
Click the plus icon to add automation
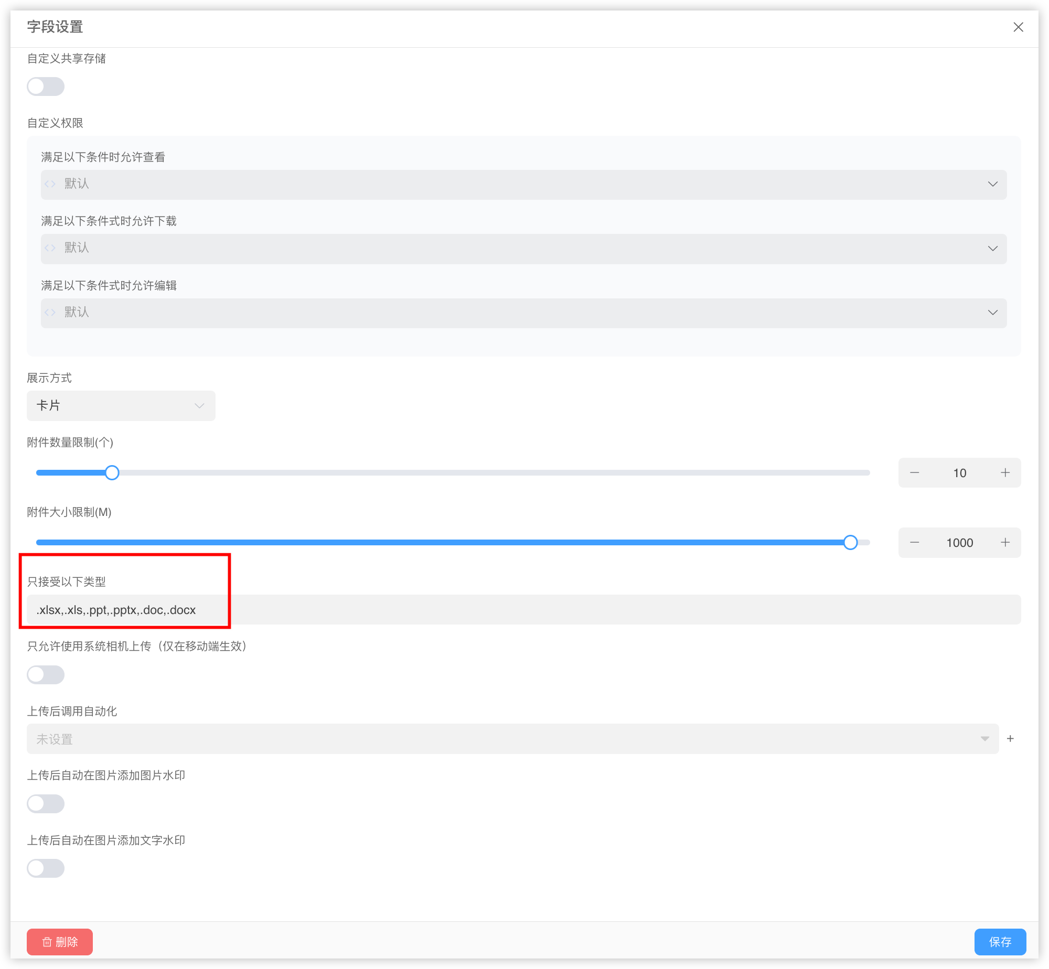(x=1010, y=739)
